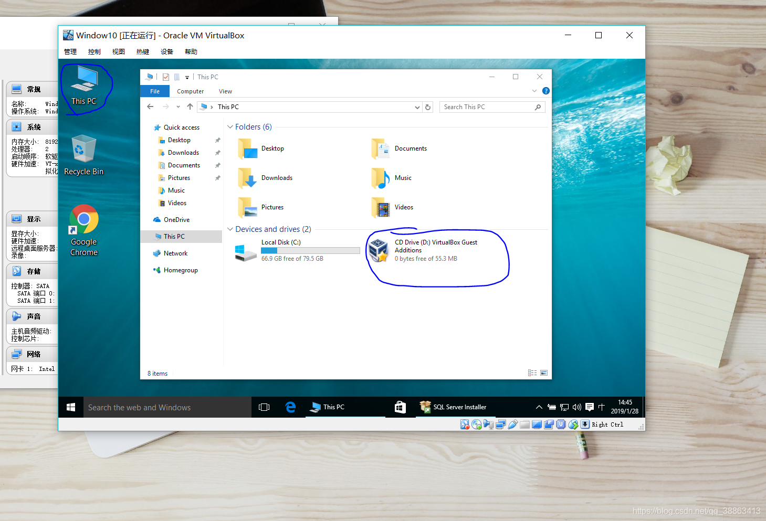
Task: Launch Microsoft Edge from the taskbar
Action: click(290, 407)
